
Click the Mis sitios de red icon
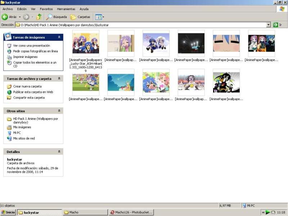pyautogui.click(x=9, y=139)
